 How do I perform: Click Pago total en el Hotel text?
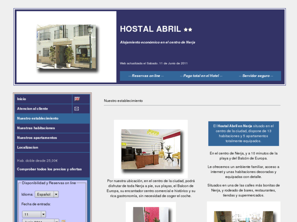coord(201,76)
